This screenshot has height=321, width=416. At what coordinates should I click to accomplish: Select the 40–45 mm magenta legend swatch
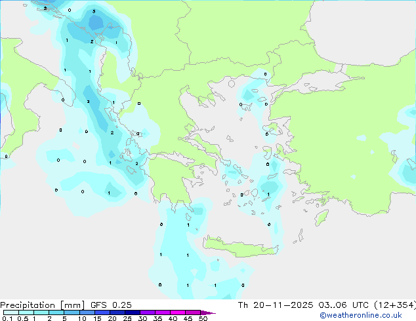178,312
